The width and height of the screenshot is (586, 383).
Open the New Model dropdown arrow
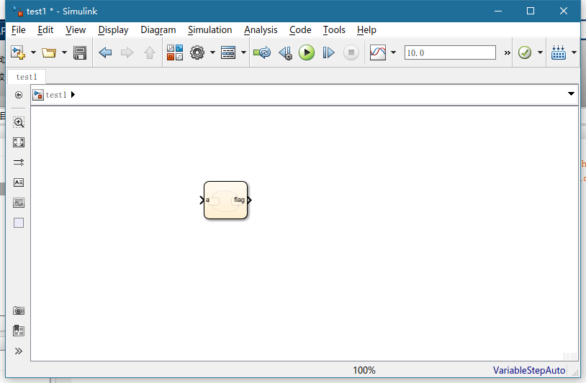33,52
